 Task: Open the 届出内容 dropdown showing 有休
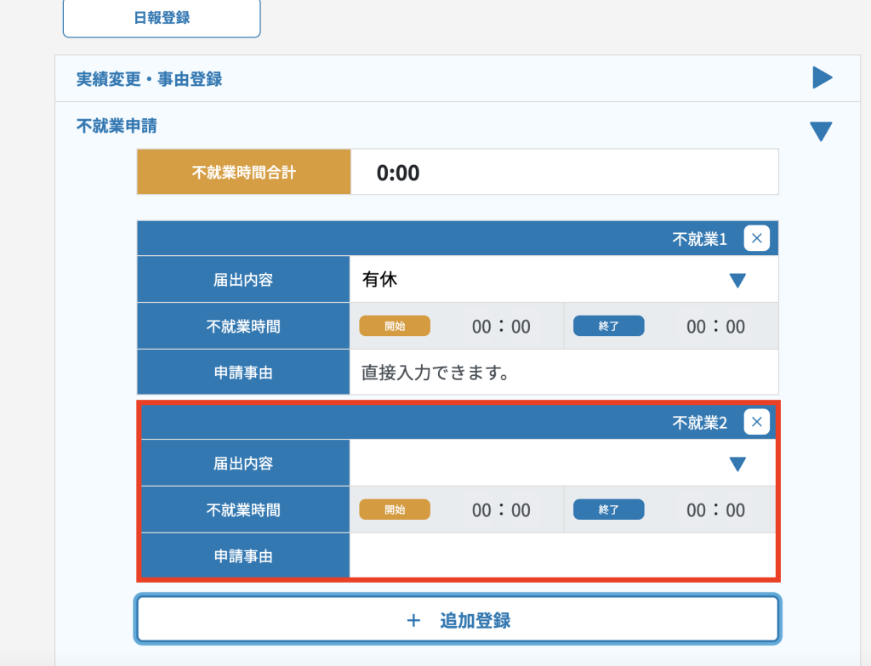click(x=564, y=279)
